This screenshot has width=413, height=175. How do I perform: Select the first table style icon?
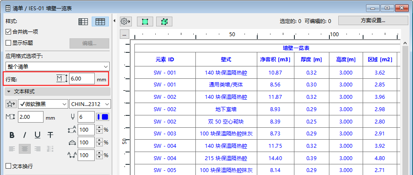click(83, 22)
